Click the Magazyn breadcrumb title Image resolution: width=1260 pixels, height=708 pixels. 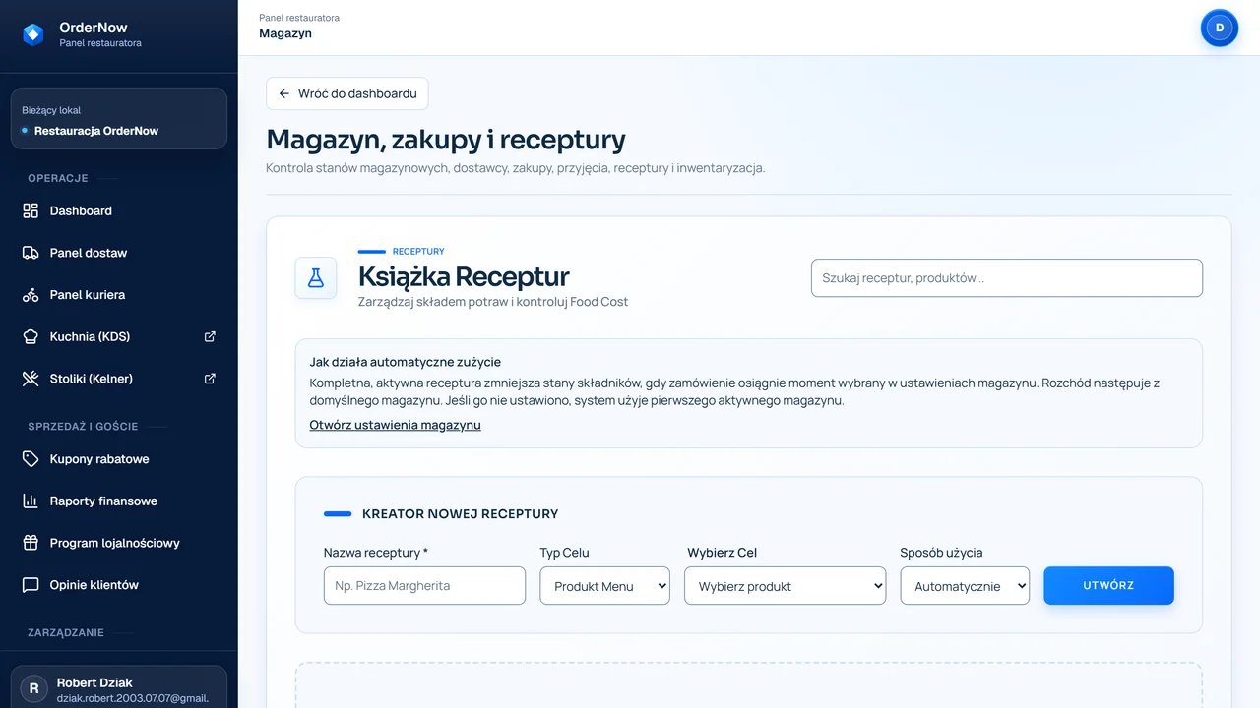click(x=285, y=33)
